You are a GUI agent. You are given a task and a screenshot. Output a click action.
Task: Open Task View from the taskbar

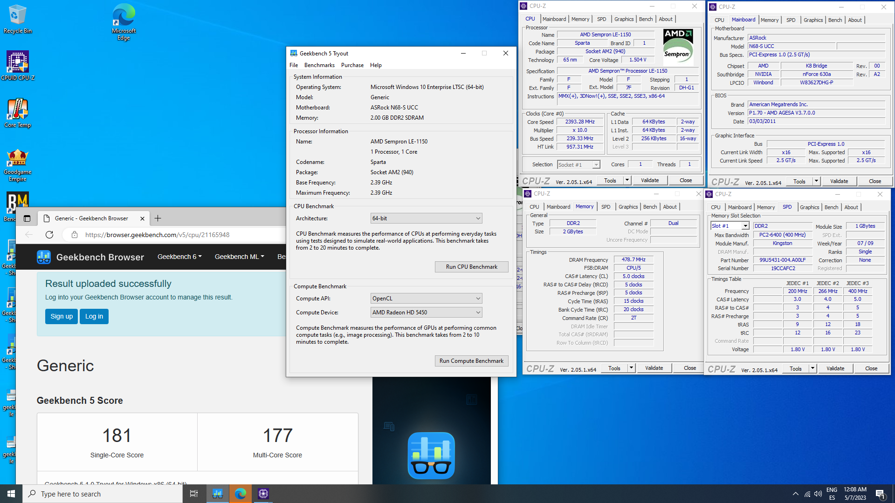point(194,494)
